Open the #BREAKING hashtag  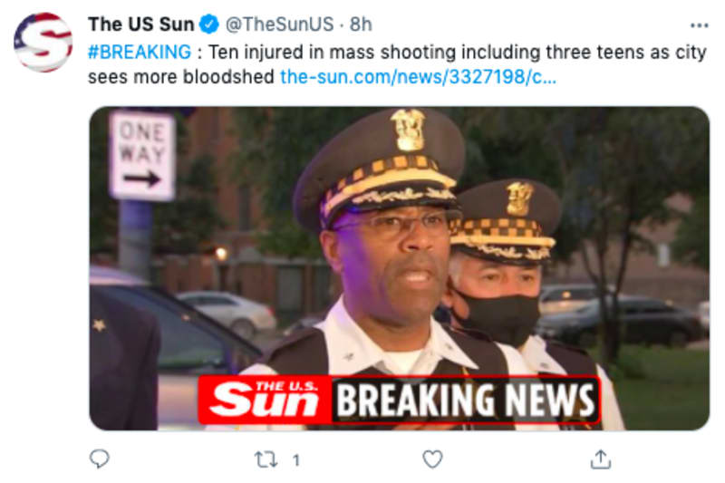[x=140, y=52]
